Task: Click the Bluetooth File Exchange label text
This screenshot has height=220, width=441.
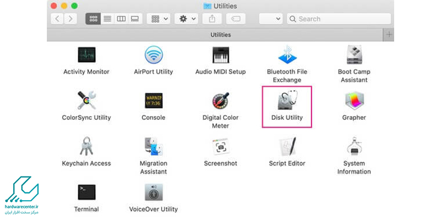Action: (x=287, y=76)
